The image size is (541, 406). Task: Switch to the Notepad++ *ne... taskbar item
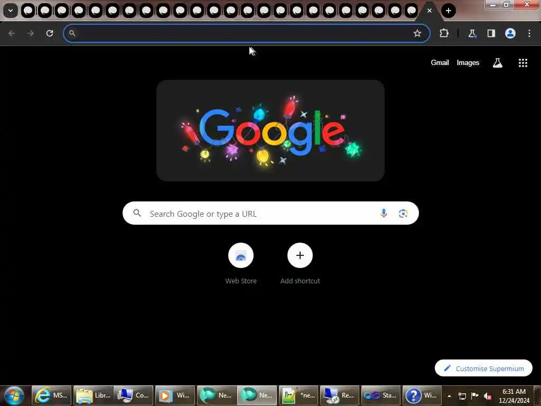(299, 395)
